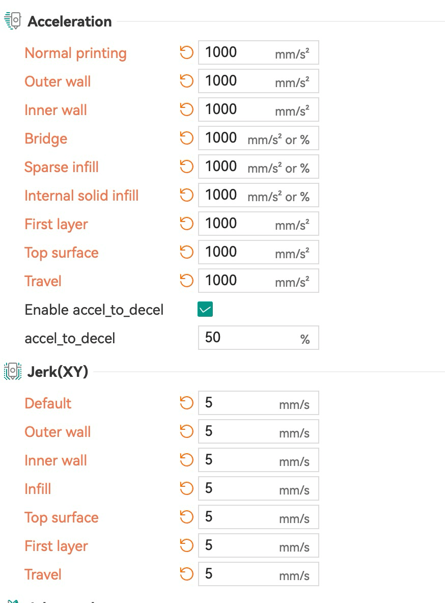
Task: Reset Infill jerk value
Action: click(x=186, y=488)
